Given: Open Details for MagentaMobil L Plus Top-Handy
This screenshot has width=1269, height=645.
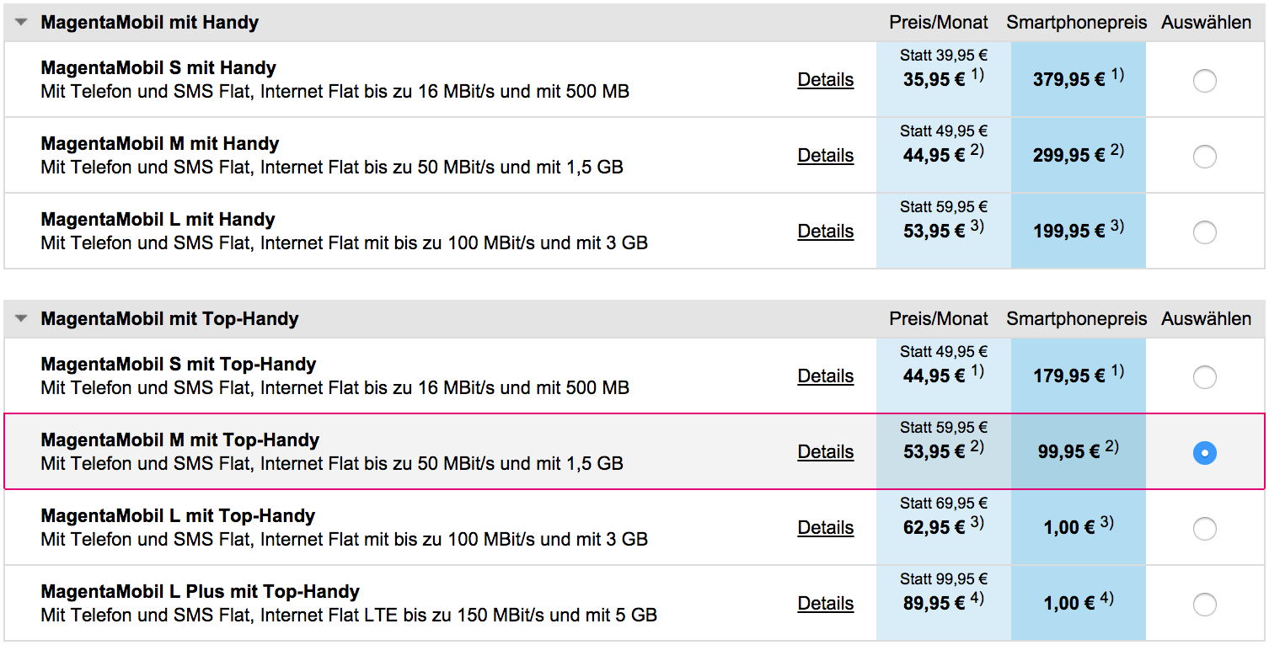Looking at the screenshot, I should pyautogui.click(x=826, y=604).
